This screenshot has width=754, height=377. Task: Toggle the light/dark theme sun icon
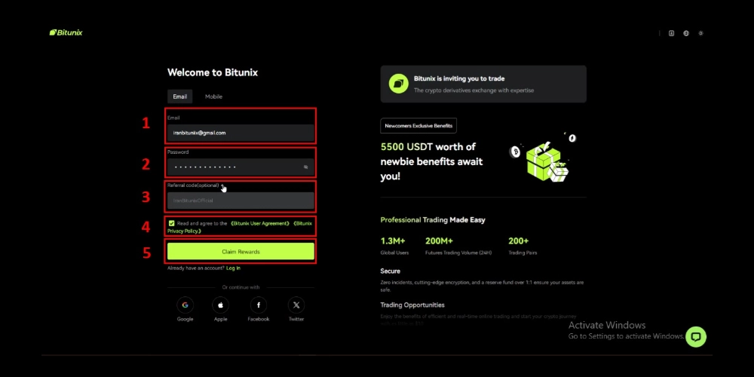701,33
